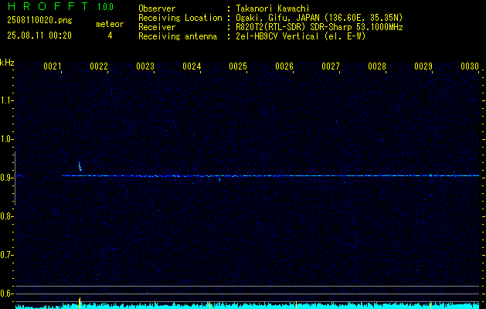This screenshot has width=486, height=309.
Task: Select antenna text 2el-HB9CV Vertical
Action: tap(277, 36)
